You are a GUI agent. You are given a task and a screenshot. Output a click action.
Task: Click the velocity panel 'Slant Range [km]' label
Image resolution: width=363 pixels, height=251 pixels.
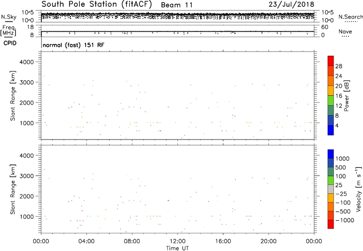coord(13,189)
